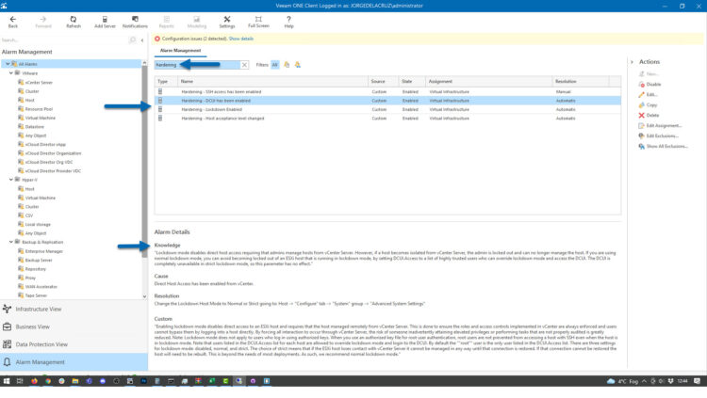This screenshot has height=398, width=707.
Task: Select Hardening - Host acceptance level changed row
Action: (x=387, y=119)
